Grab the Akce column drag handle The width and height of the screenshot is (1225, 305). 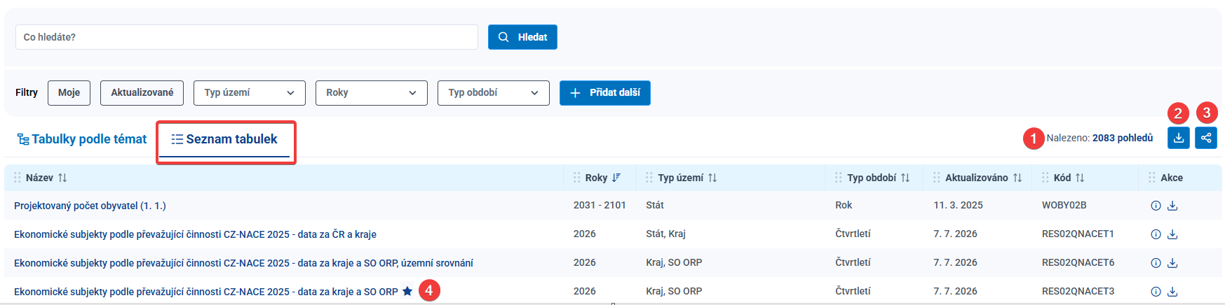(1152, 178)
